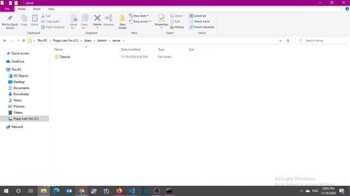Open the Properties dropdown arrow
Screen dimensions: 350x196
pos(161,28)
